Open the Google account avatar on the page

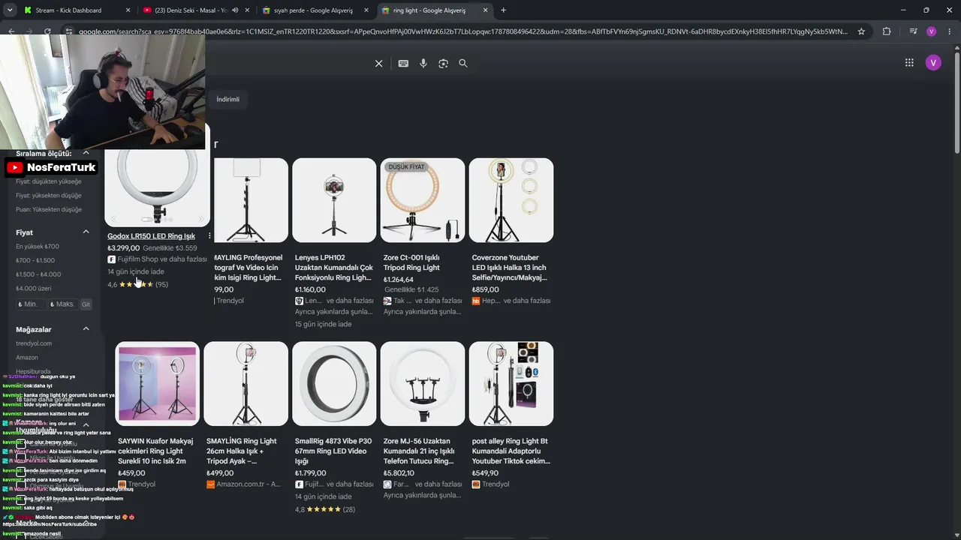click(933, 63)
